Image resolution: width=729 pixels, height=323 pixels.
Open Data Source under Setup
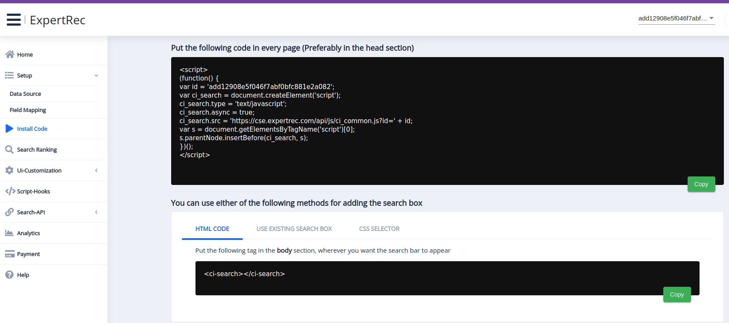click(26, 94)
